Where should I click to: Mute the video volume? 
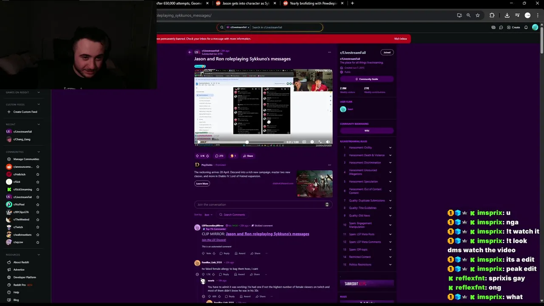coord(328,142)
